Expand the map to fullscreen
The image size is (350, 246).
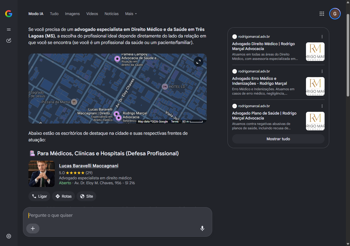(x=199, y=62)
